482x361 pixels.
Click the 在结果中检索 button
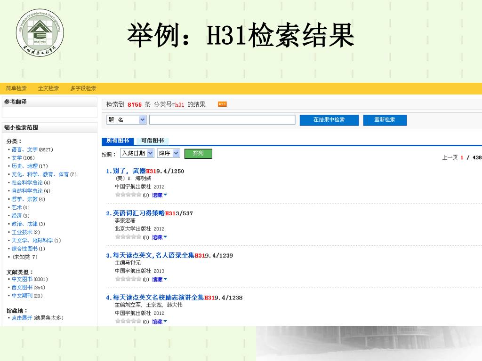click(329, 120)
